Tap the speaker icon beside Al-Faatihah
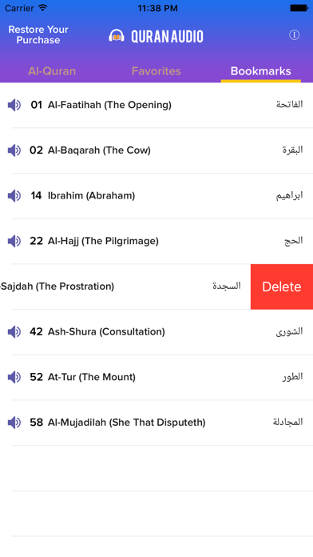The height and width of the screenshot is (557, 313). (x=14, y=105)
